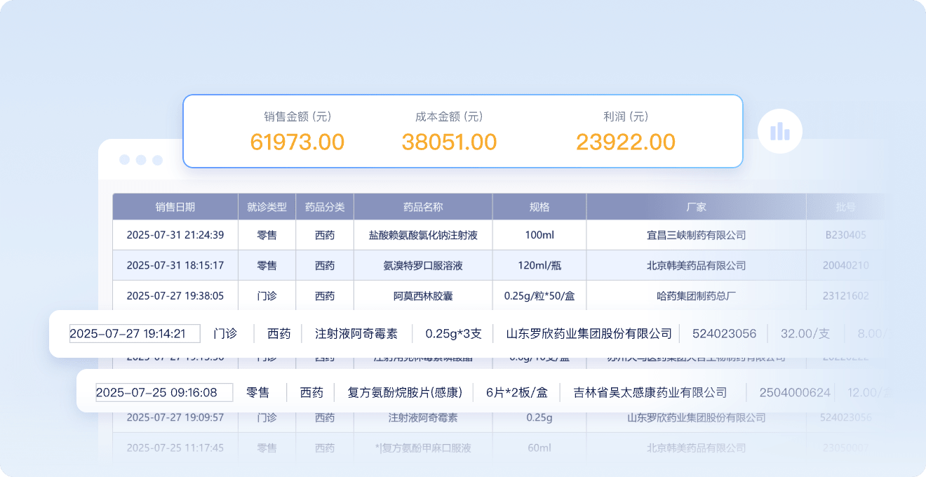Sort table by 销售日期 column header
Screen dimensions: 926x477
click(175, 207)
